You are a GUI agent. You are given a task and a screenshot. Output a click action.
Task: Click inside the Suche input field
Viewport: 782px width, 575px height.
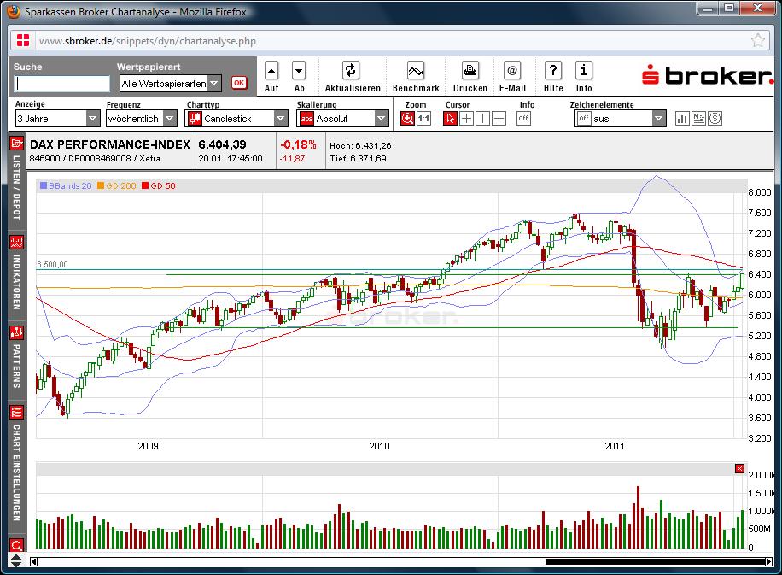click(x=60, y=84)
